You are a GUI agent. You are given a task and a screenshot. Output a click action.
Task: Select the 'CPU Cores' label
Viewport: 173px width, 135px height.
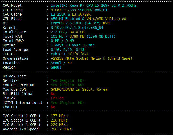tap(12, 10)
